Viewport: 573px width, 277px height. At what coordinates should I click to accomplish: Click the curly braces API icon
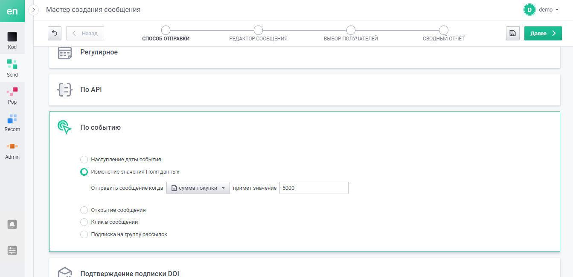pos(65,90)
